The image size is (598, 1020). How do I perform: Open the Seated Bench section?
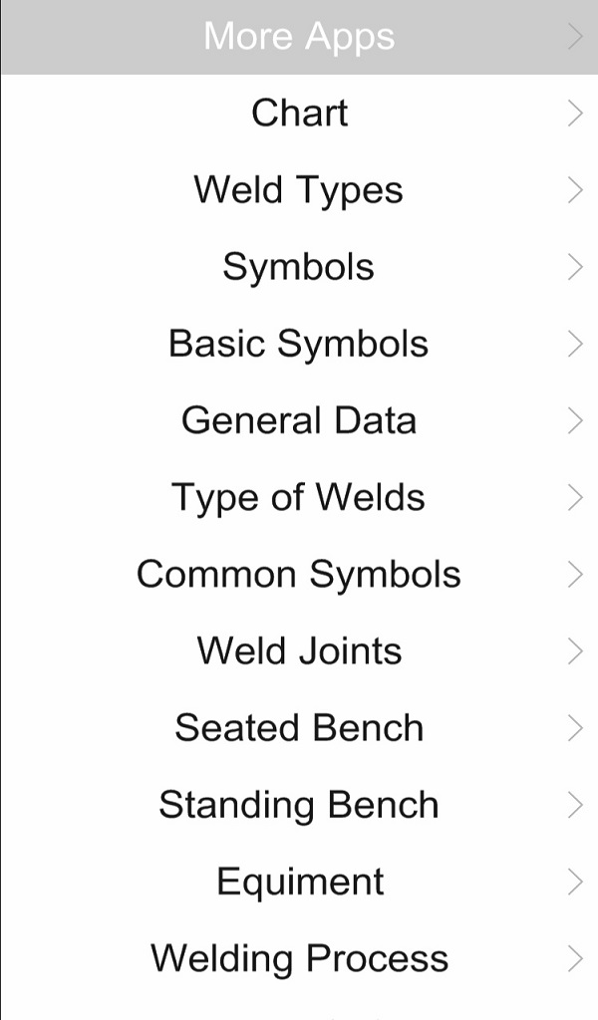(x=299, y=728)
